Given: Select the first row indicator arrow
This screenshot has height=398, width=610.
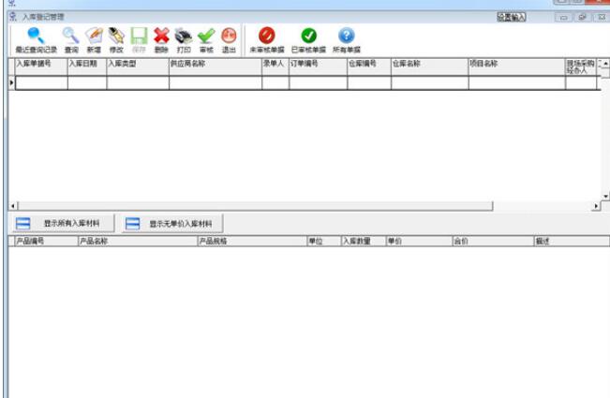Looking at the screenshot, I should point(11,82).
